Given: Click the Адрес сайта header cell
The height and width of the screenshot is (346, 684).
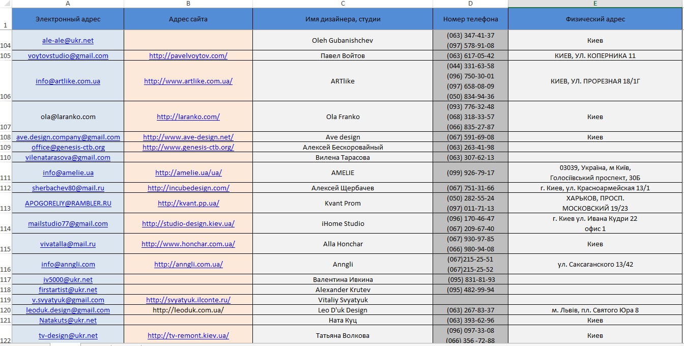Looking at the screenshot, I should [188, 19].
